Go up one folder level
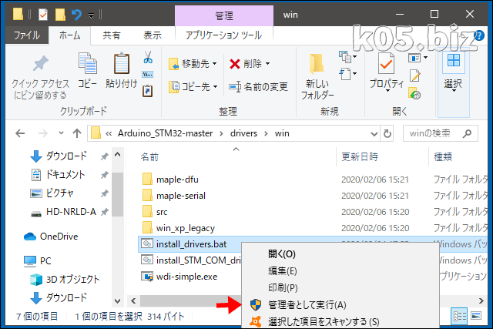 77,133
